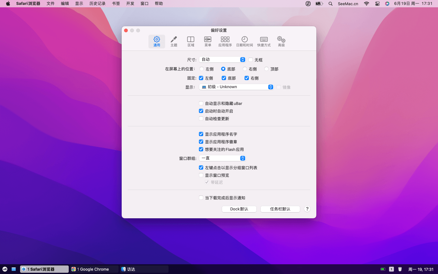Select the 应用程序 (Applications) pane icon
The width and height of the screenshot is (438, 274).
tap(225, 41)
